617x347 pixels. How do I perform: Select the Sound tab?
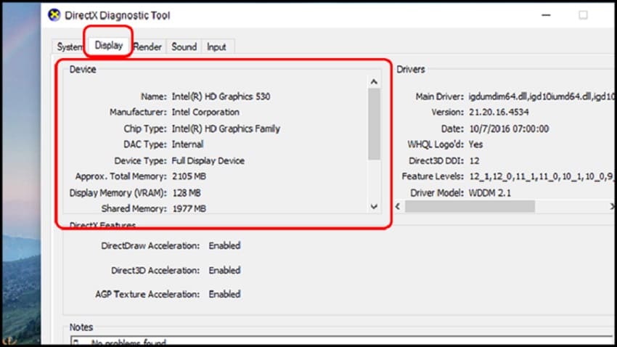pos(184,46)
